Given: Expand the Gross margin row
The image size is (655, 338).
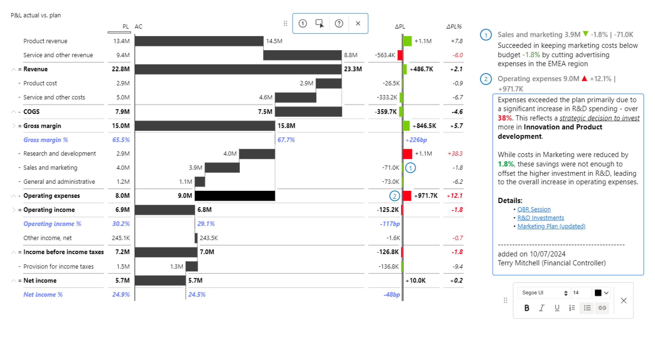Looking at the screenshot, I should click(13, 126).
